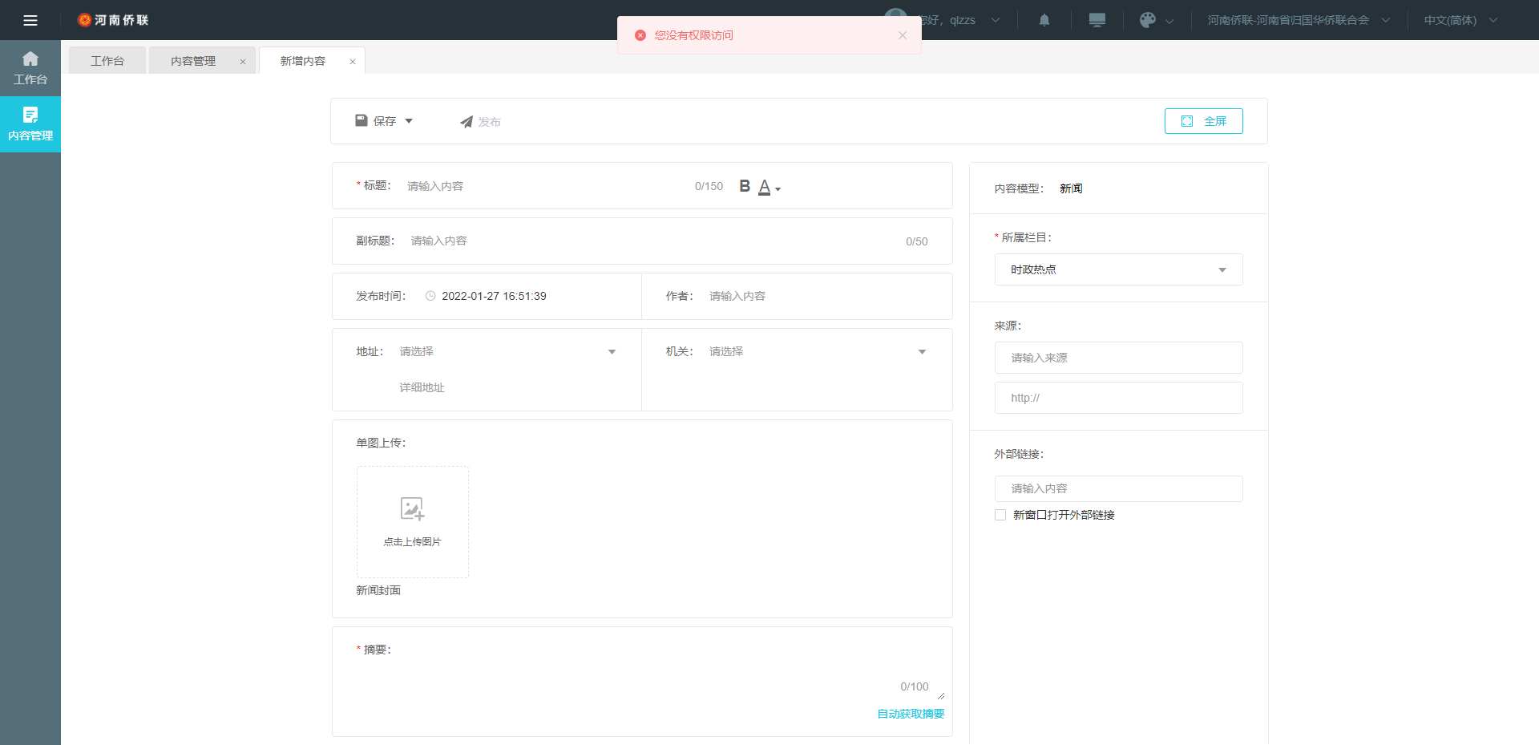Click the bold B title icon
This screenshot has width=1539, height=745.
[745, 186]
